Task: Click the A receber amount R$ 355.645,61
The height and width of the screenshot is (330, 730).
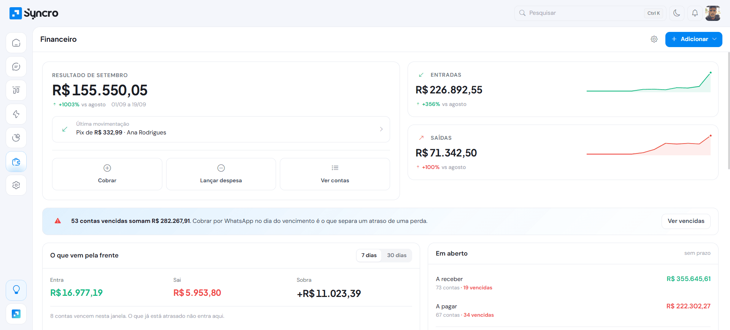Action: click(x=689, y=279)
